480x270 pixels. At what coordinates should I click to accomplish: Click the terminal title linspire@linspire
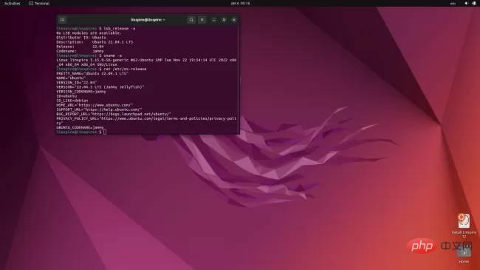148,20
